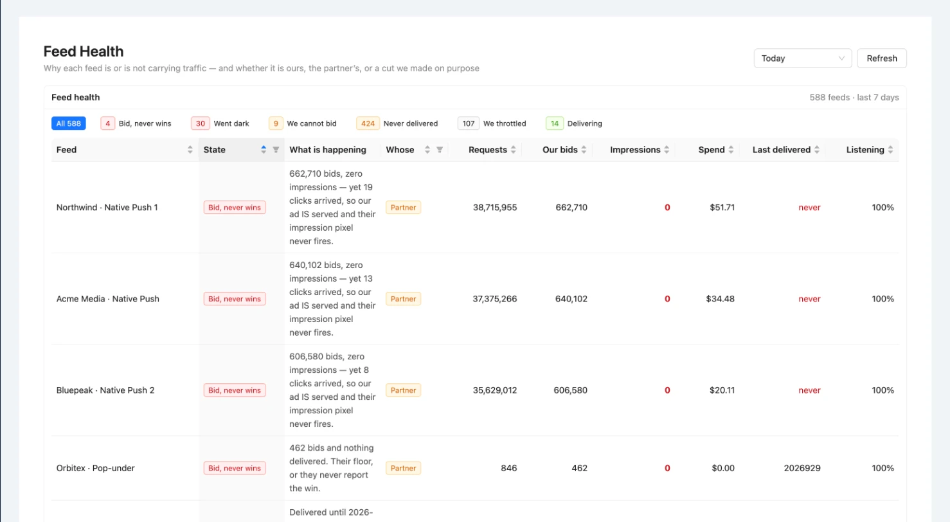Select the All 588 filter chip

[x=69, y=123]
